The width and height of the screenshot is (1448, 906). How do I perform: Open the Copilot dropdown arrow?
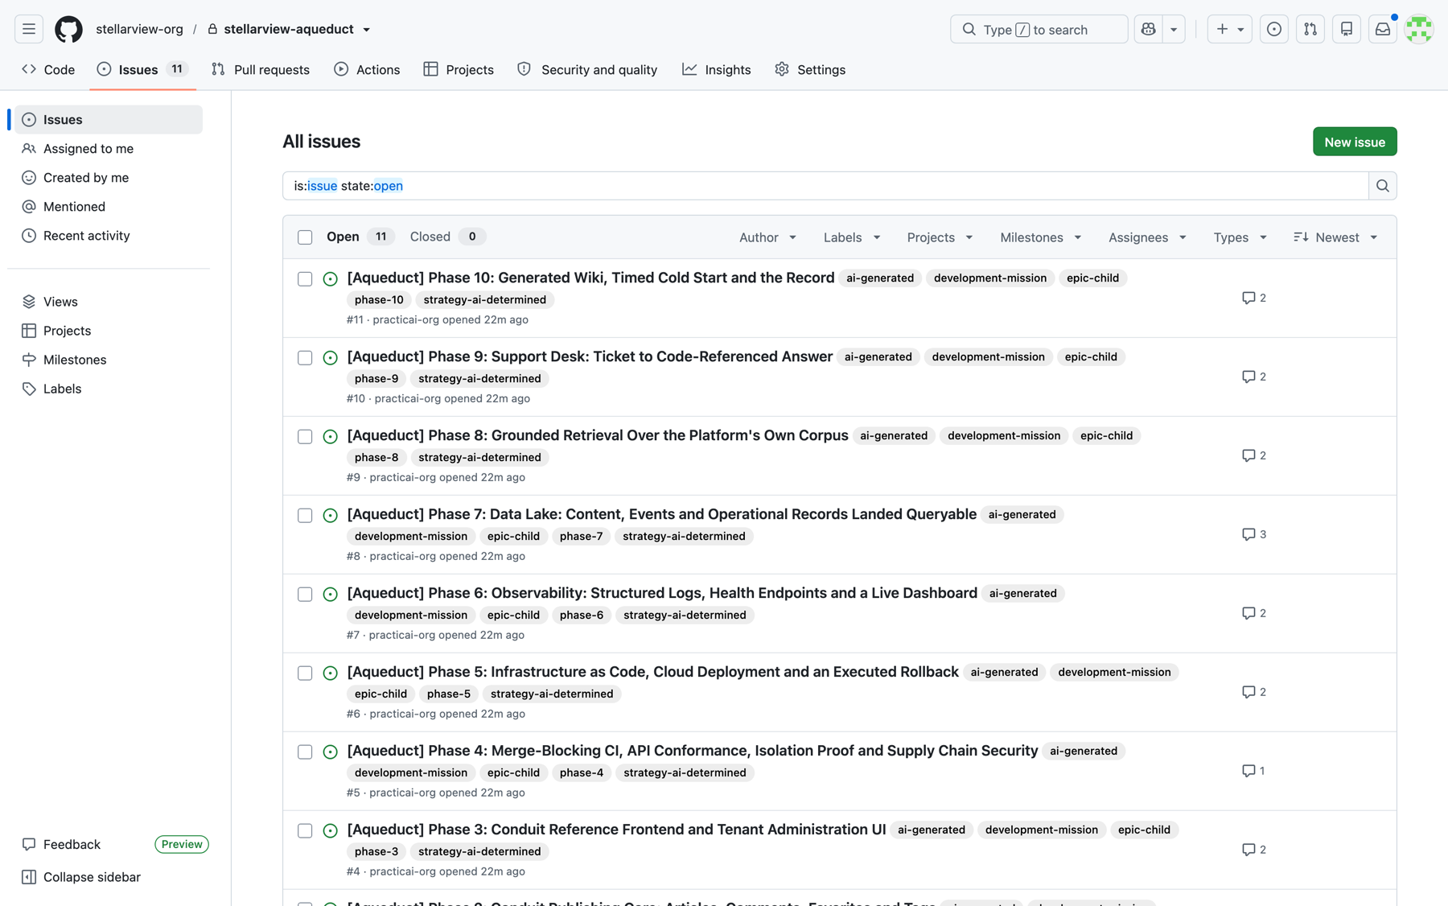pos(1174,29)
